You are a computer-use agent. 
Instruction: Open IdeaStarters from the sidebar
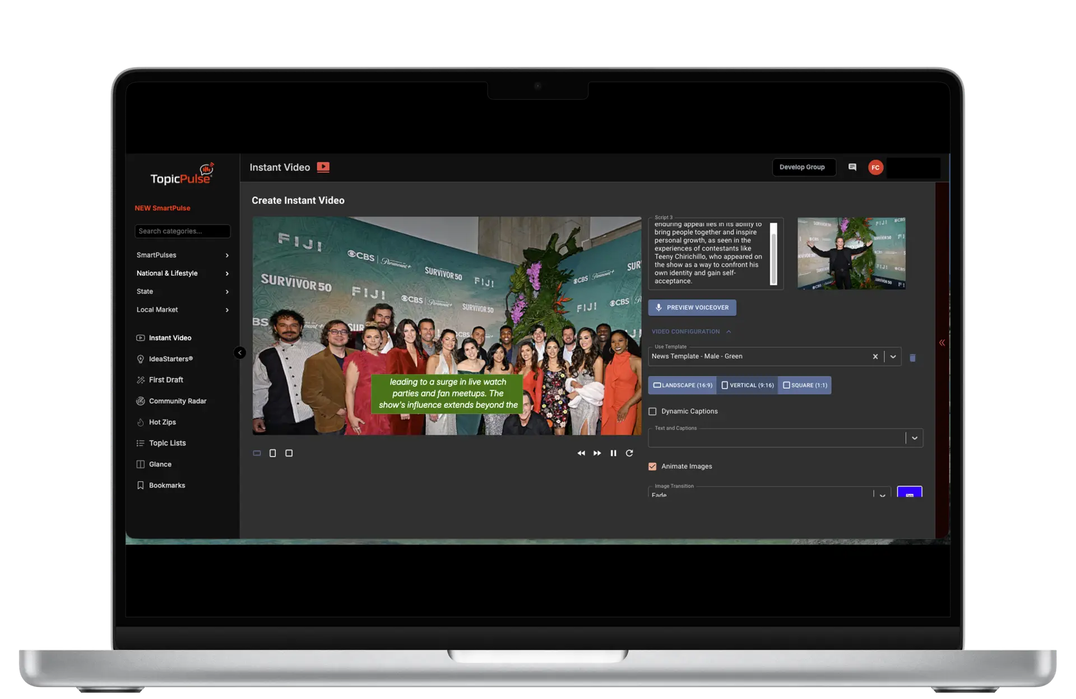coord(170,359)
